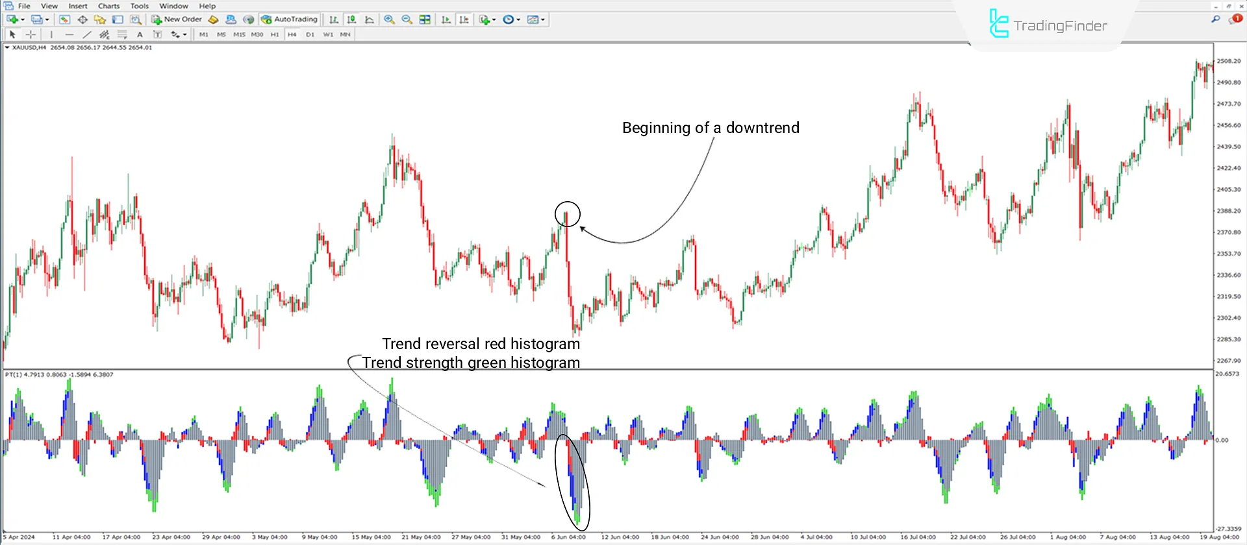Open the Window menu
This screenshot has height=545, width=1247.
tap(173, 6)
